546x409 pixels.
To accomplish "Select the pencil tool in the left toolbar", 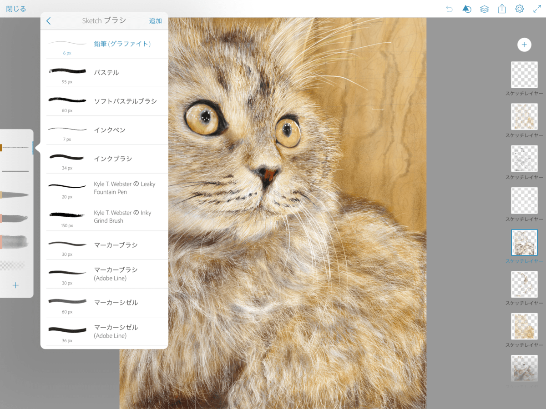I will [15, 147].
